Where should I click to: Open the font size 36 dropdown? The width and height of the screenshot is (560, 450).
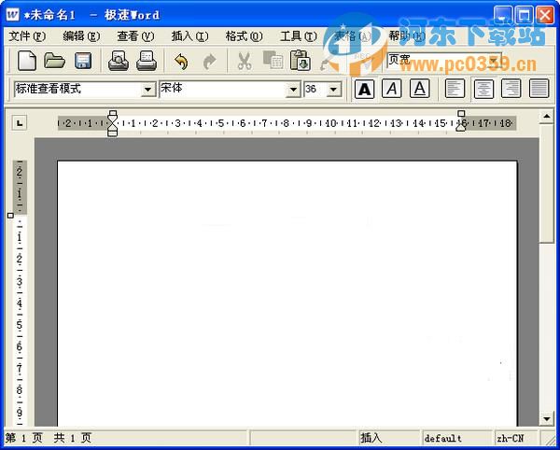(x=334, y=90)
